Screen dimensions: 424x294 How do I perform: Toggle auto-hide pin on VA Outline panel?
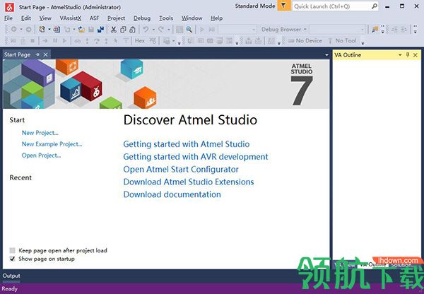point(408,54)
